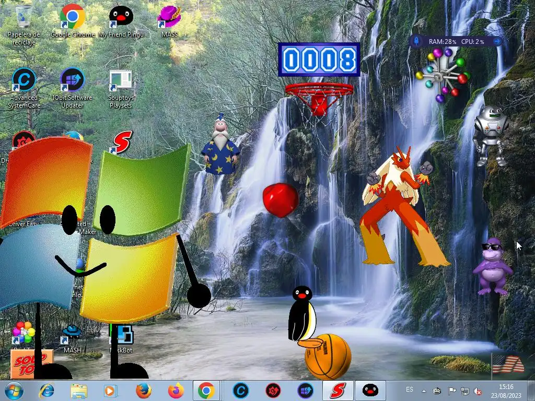Open the Google Chrome desktop shortcut
Image resolution: width=535 pixels, height=401 pixels.
[72, 20]
